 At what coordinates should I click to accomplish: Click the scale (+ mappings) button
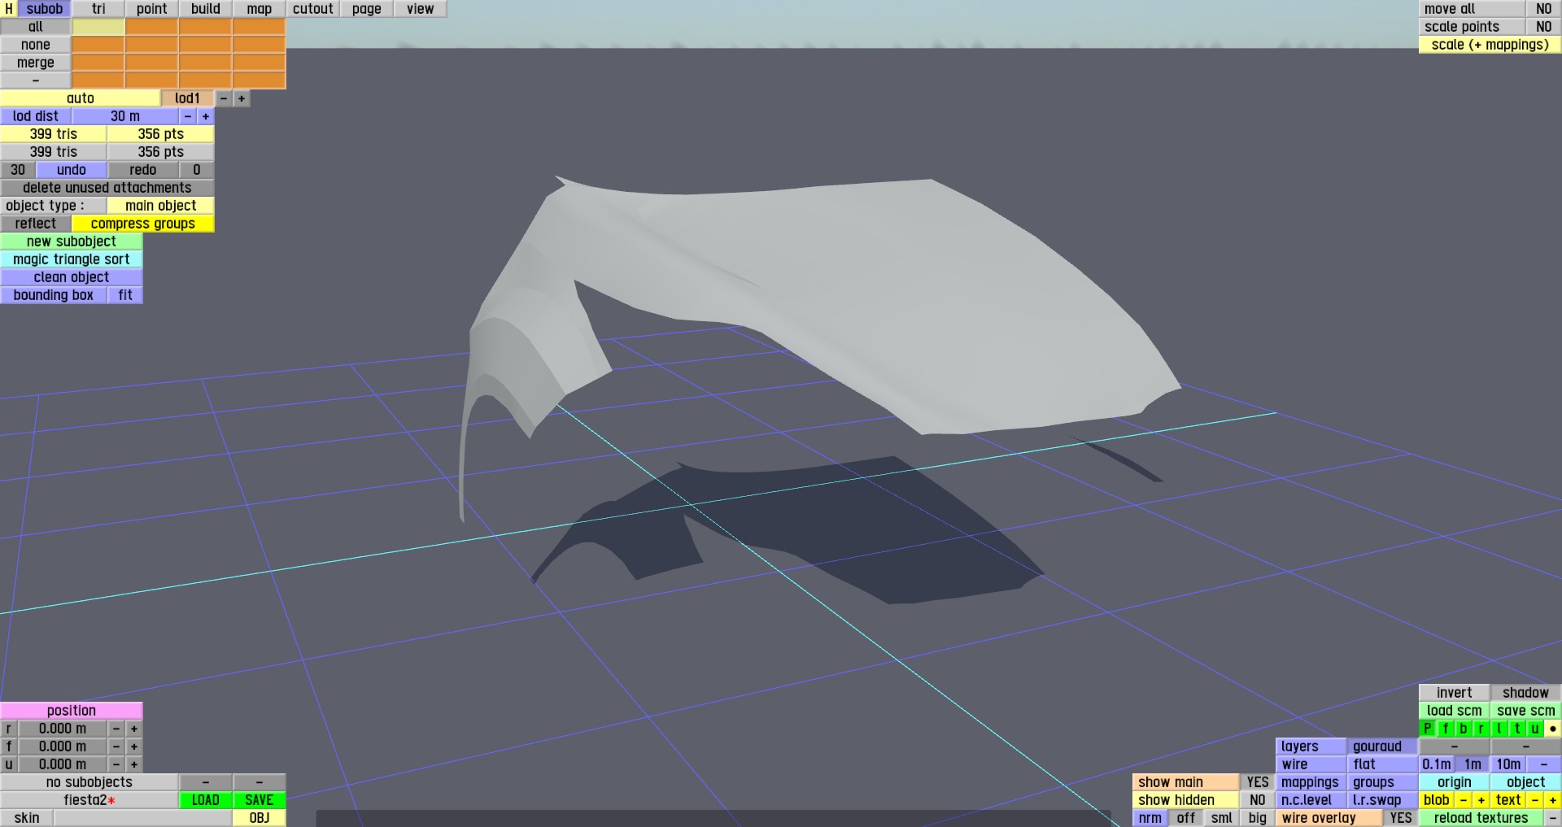click(1490, 45)
